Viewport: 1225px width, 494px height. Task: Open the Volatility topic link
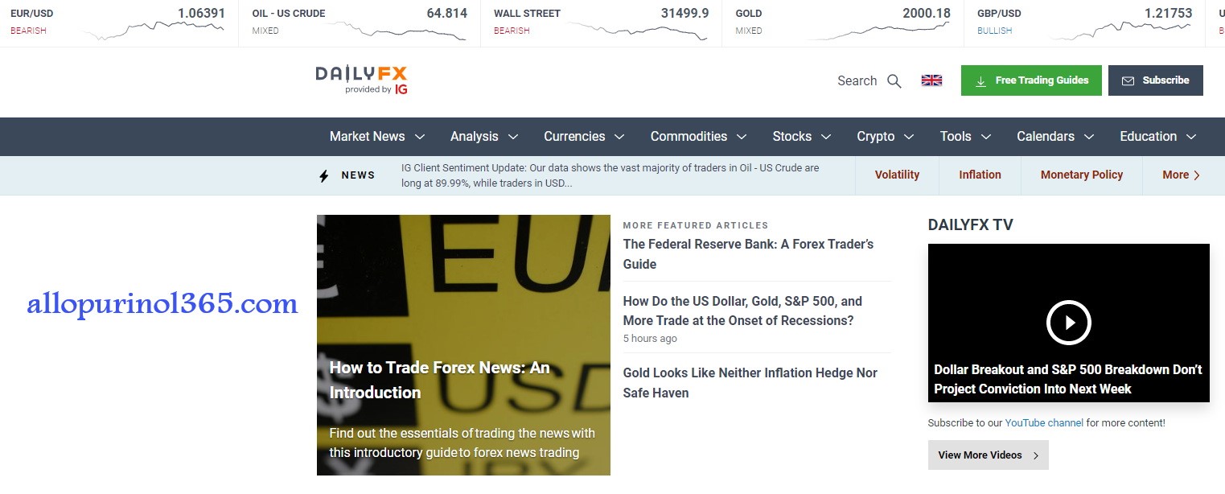[897, 175]
